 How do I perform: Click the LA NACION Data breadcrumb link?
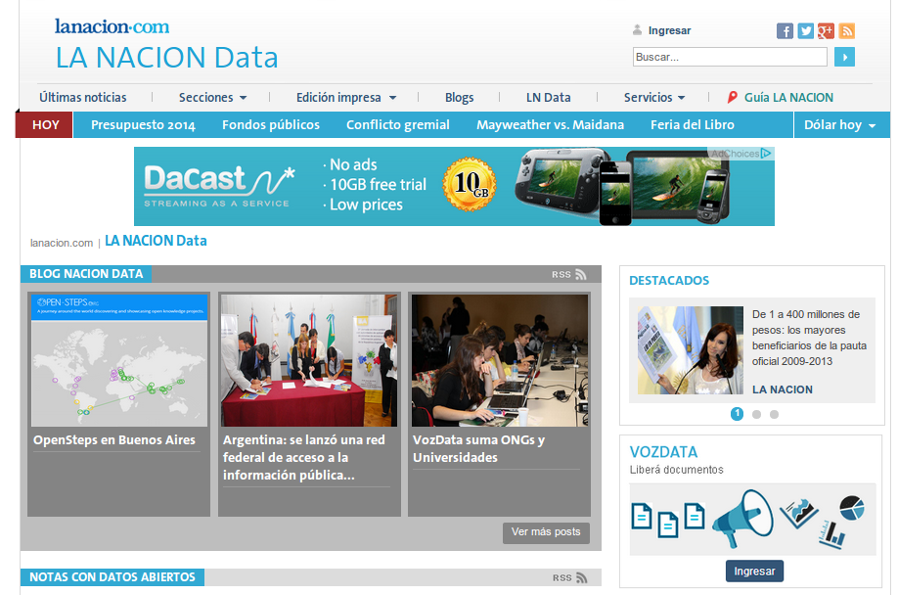[156, 241]
